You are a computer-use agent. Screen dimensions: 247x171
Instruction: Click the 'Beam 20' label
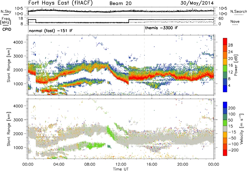[120, 3]
